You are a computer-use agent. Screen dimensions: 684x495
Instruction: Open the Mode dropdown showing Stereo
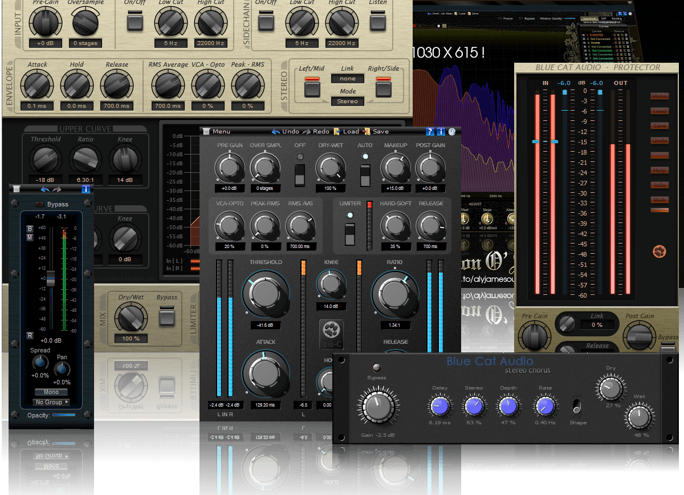[x=348, y=102]
